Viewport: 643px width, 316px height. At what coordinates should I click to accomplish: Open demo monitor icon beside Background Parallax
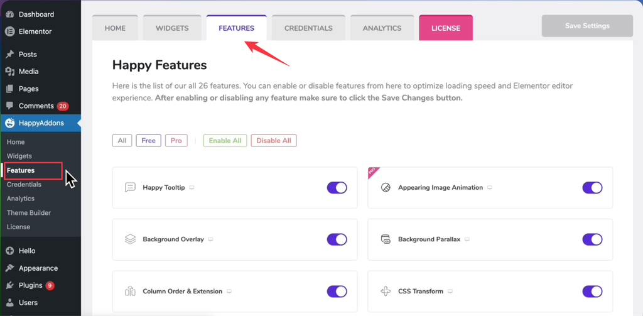pyautogui.click(x=467, y=239)
